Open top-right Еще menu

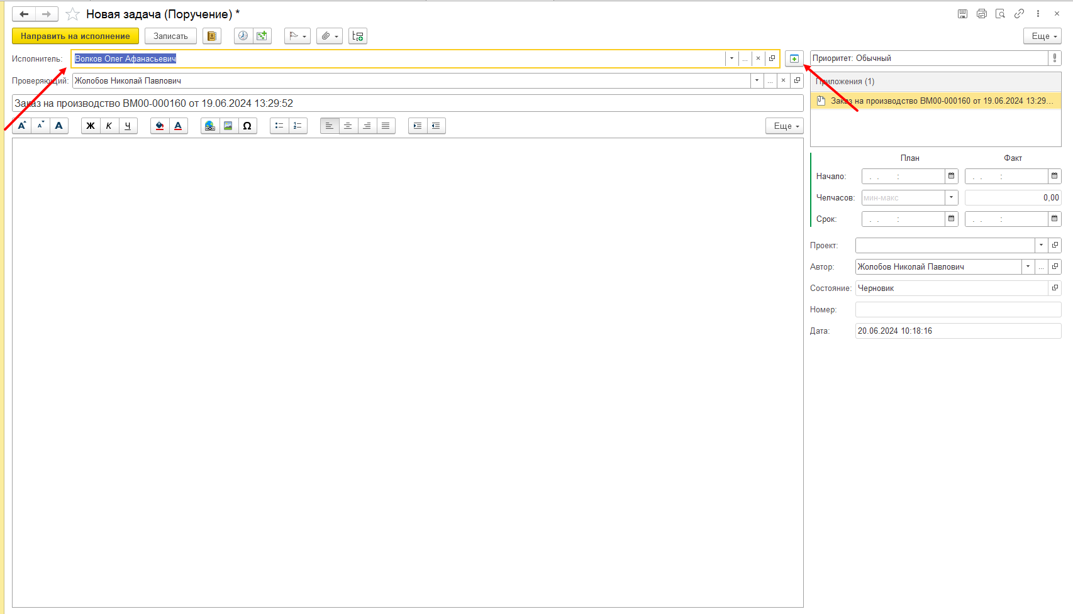coord(1042,36)
